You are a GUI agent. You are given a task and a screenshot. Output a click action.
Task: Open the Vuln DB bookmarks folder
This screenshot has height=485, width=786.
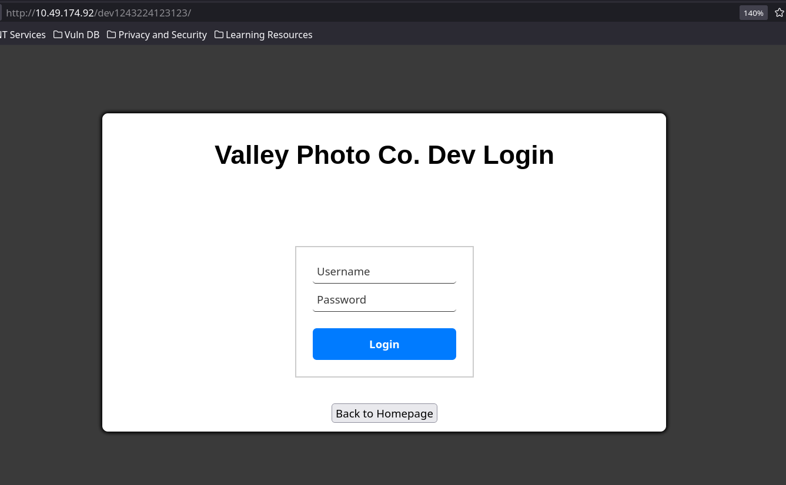76,35
